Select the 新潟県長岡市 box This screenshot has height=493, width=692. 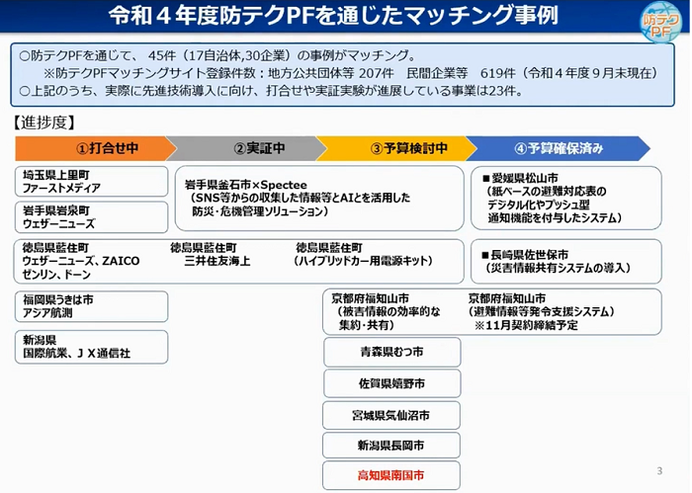click(391, 446)
